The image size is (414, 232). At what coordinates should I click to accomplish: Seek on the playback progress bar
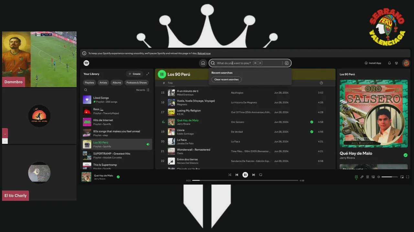coord(245,180)
